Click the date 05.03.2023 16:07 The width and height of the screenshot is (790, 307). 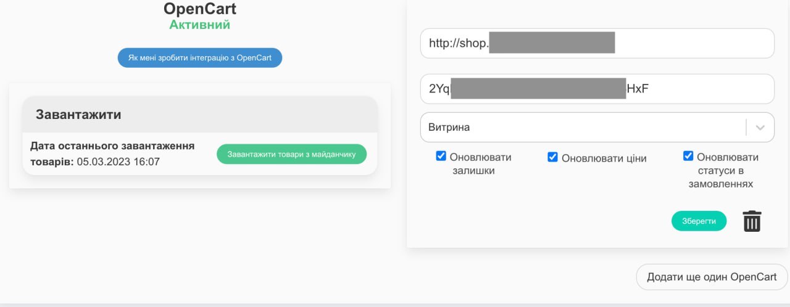click(x=118, y=162)
